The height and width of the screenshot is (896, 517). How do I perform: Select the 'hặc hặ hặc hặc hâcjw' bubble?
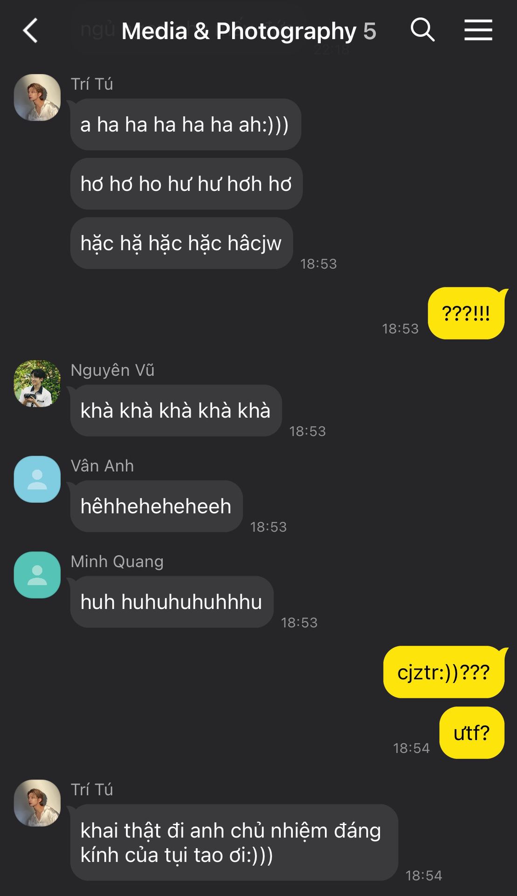[181, 243]
